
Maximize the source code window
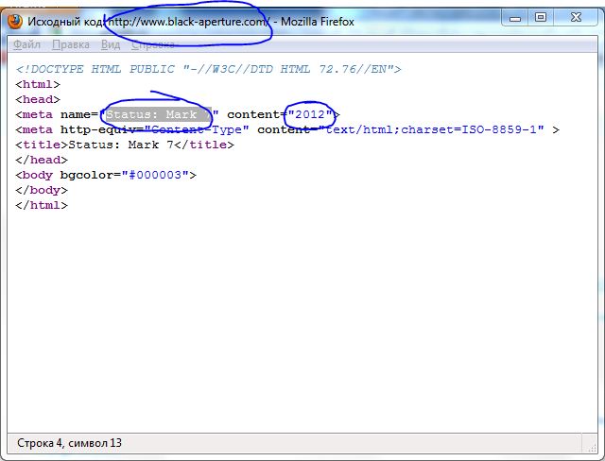click(541, 18)
